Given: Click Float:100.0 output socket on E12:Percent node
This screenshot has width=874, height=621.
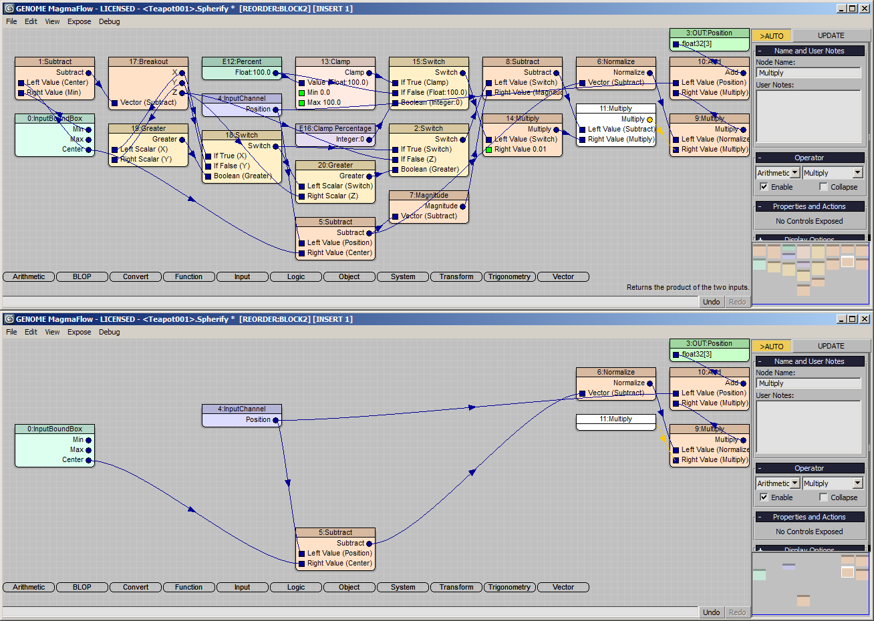Looking at the screenshot, I should pos(275,73).
